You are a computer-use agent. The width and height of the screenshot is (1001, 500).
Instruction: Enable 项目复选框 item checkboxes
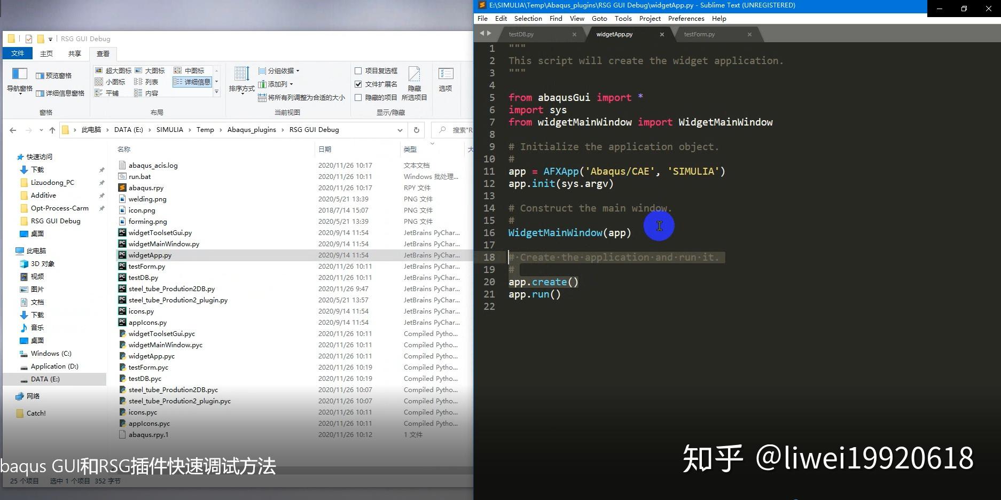tap(358, 70)
